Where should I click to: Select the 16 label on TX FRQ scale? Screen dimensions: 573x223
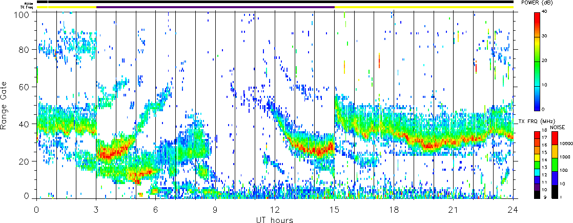point(544,145)
